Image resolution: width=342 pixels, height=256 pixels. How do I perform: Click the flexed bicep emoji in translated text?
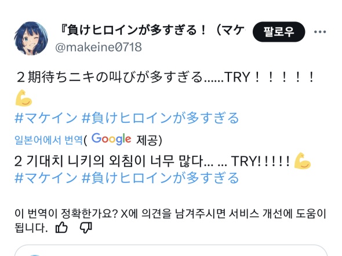pyautogui.click(x=303, y=161)
